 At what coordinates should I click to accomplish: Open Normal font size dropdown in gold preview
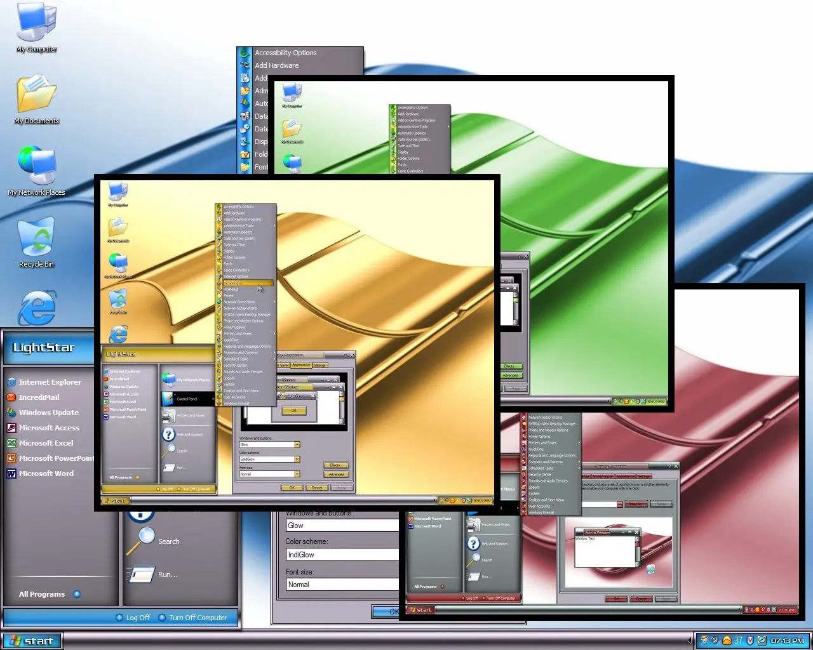coord(297,474)
